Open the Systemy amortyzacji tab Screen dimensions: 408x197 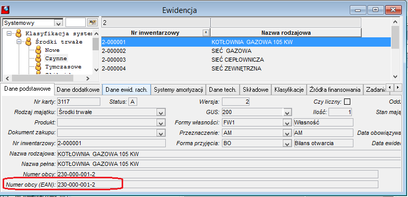click(x=178, y=90)
